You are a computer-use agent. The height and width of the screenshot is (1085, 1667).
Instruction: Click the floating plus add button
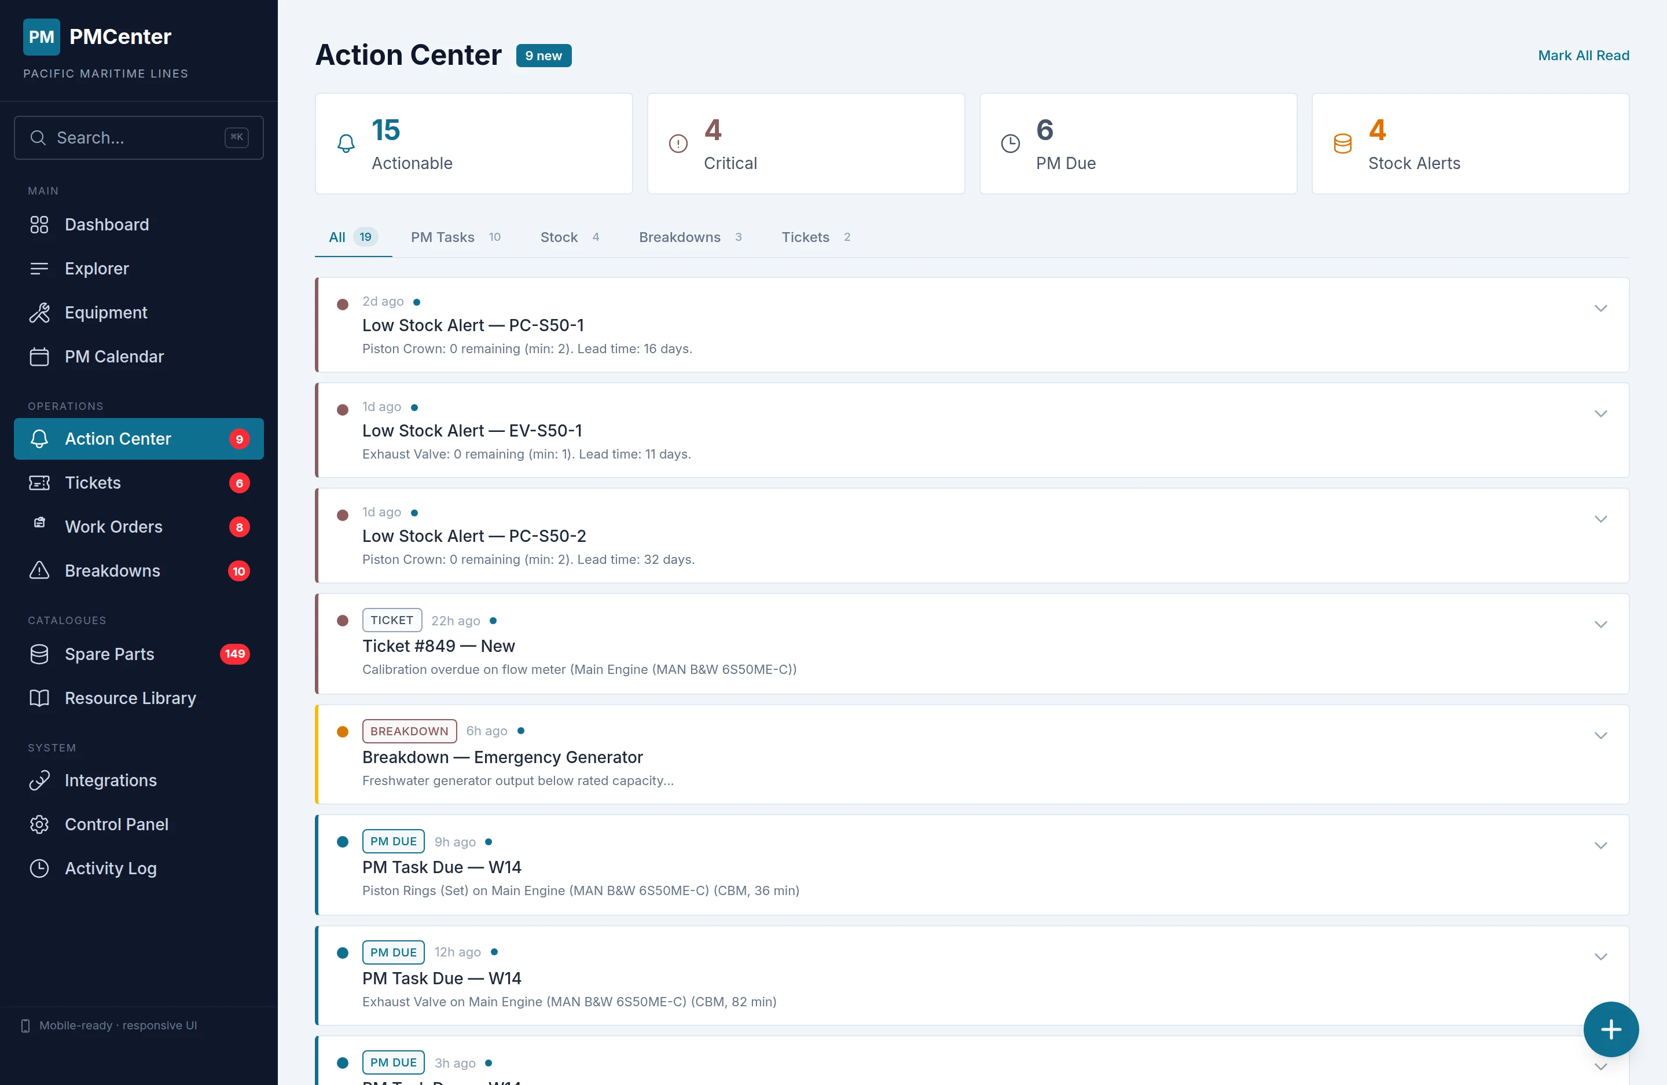click(x=1610, y=1029)
